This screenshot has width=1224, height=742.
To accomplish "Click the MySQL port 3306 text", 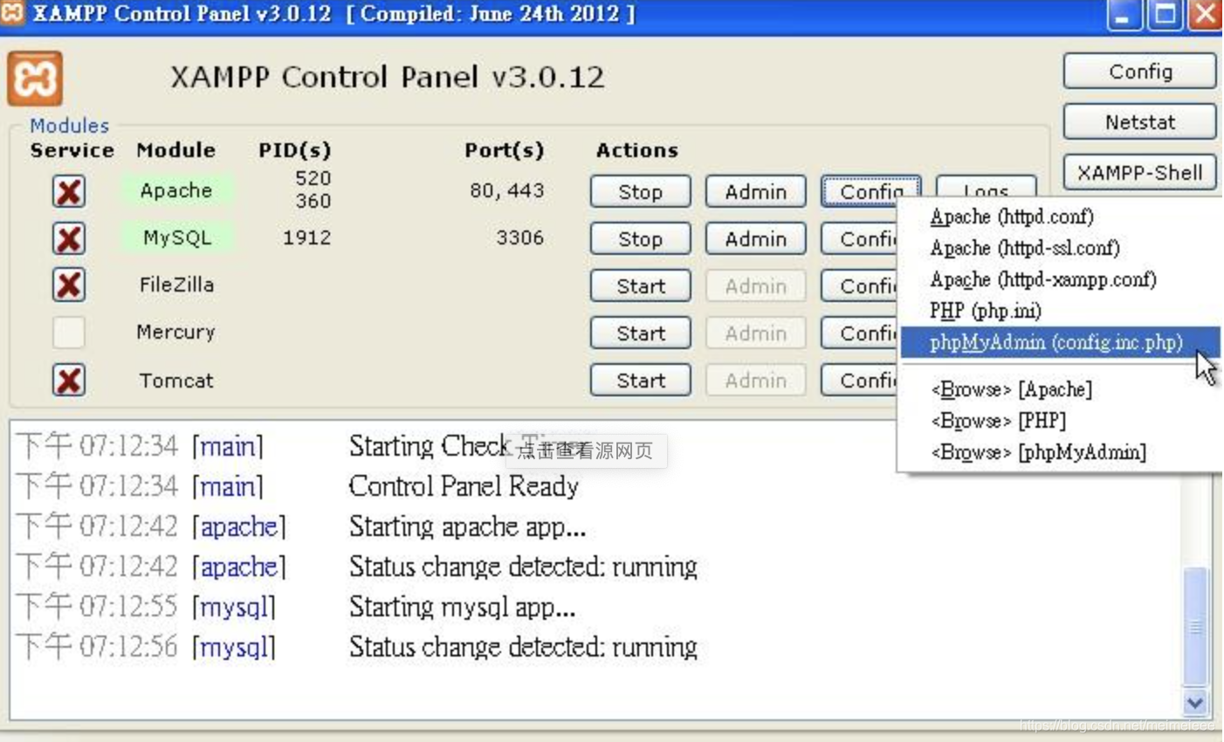I will point(519,237).
